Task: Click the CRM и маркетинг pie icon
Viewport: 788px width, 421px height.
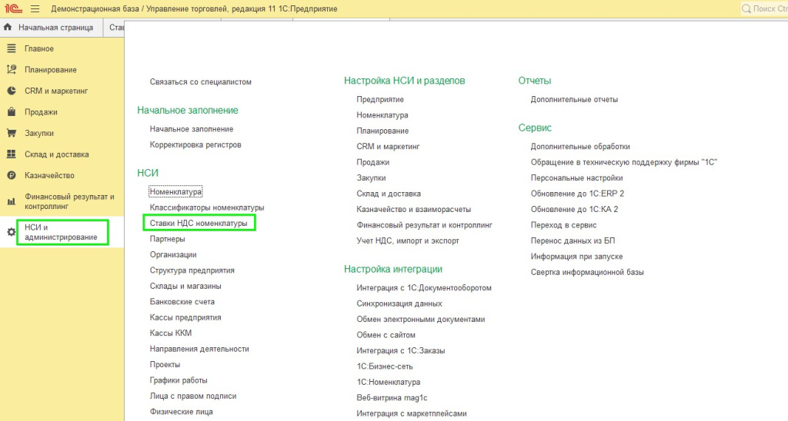Action: pos(11,91)
